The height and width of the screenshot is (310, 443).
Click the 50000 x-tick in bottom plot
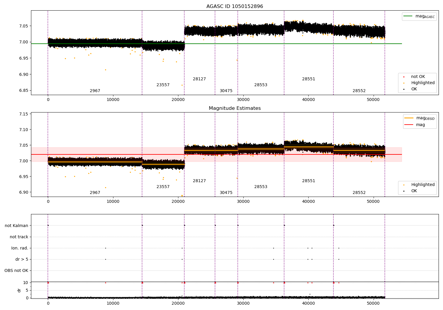(x=373, y=304)
